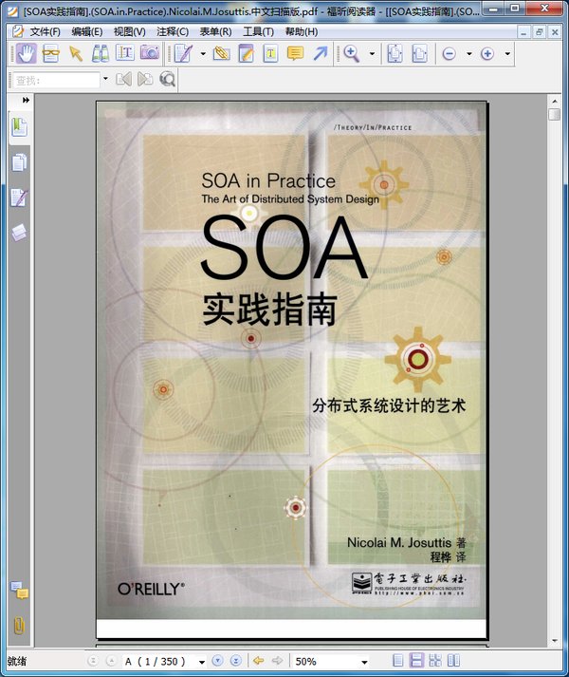This screenshot has height=677, width=569.
Task: Go to the previous page
Action: tap(111, 661)
